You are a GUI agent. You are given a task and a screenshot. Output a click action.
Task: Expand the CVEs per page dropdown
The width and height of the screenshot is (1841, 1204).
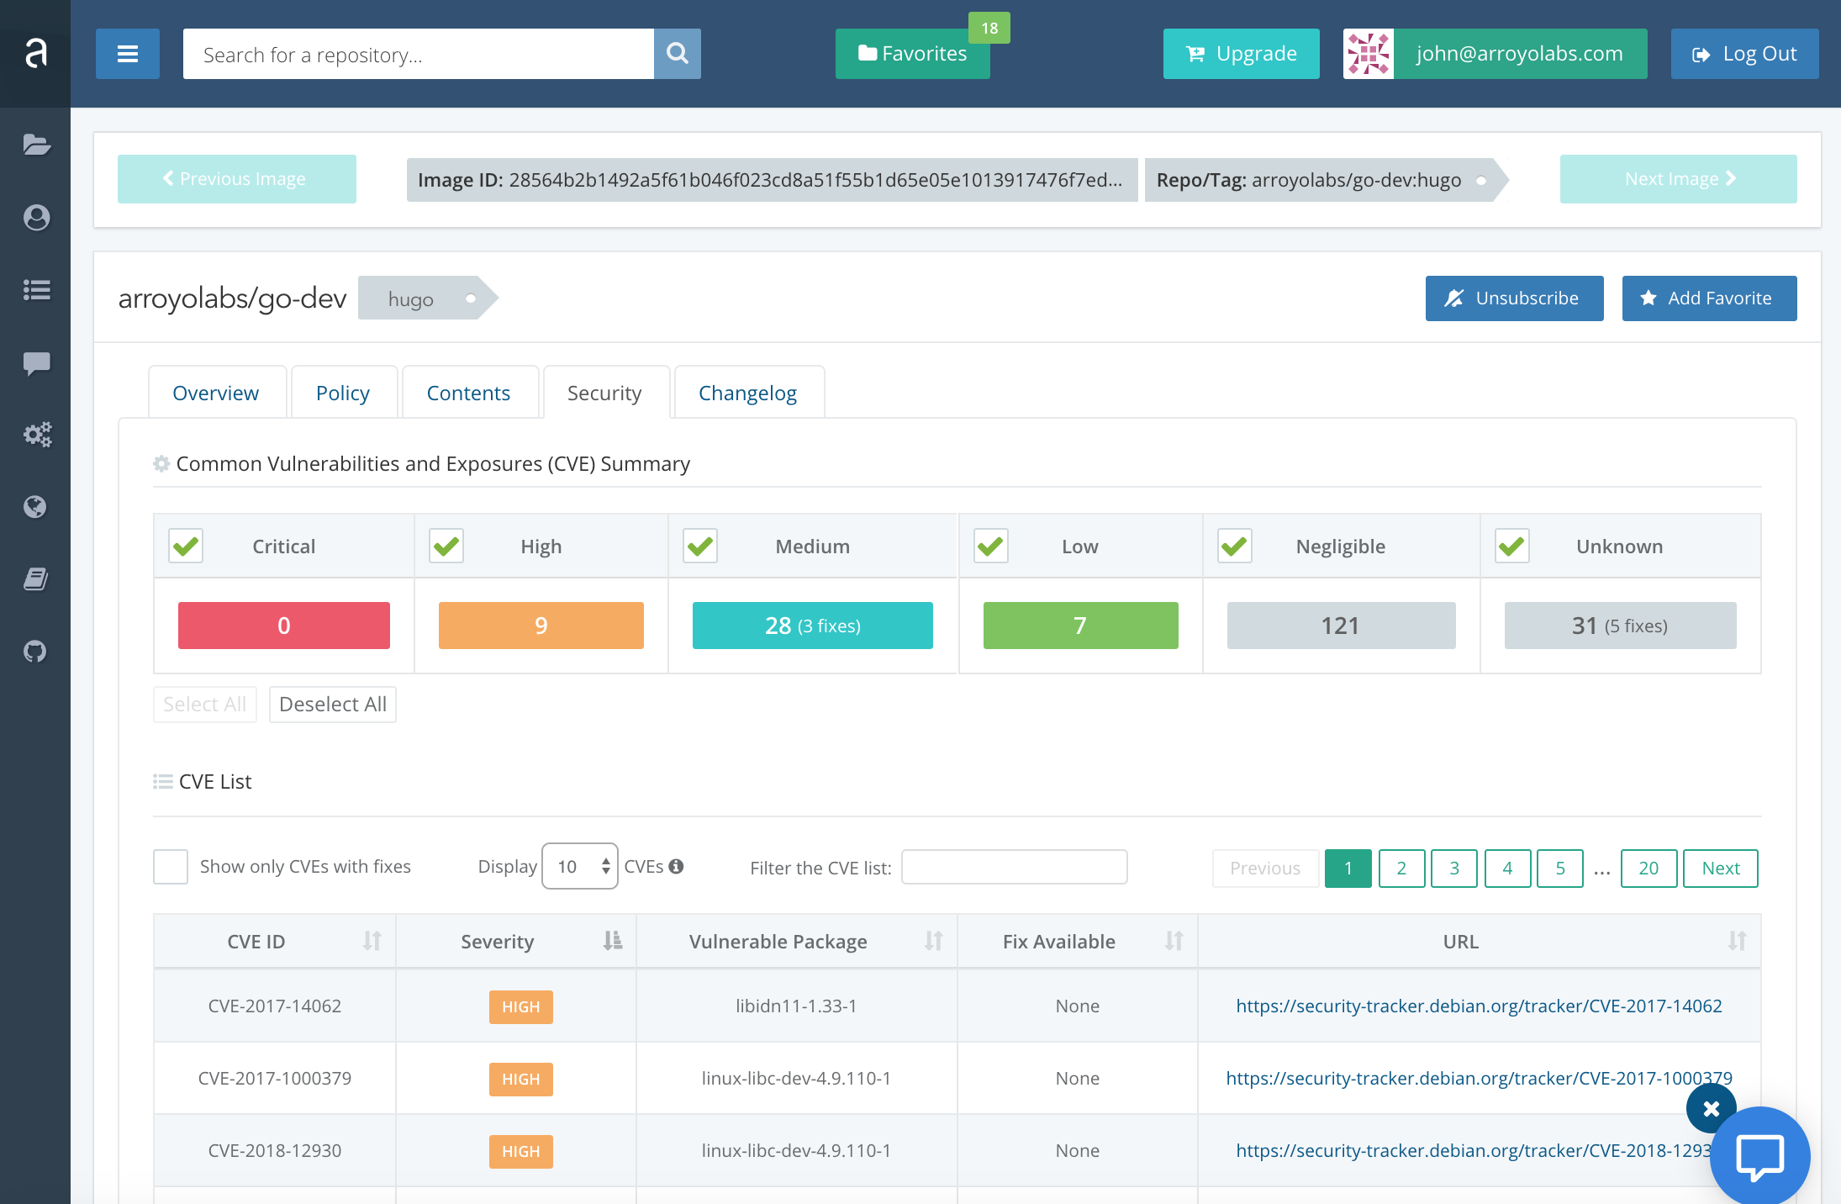click(578, 865)
